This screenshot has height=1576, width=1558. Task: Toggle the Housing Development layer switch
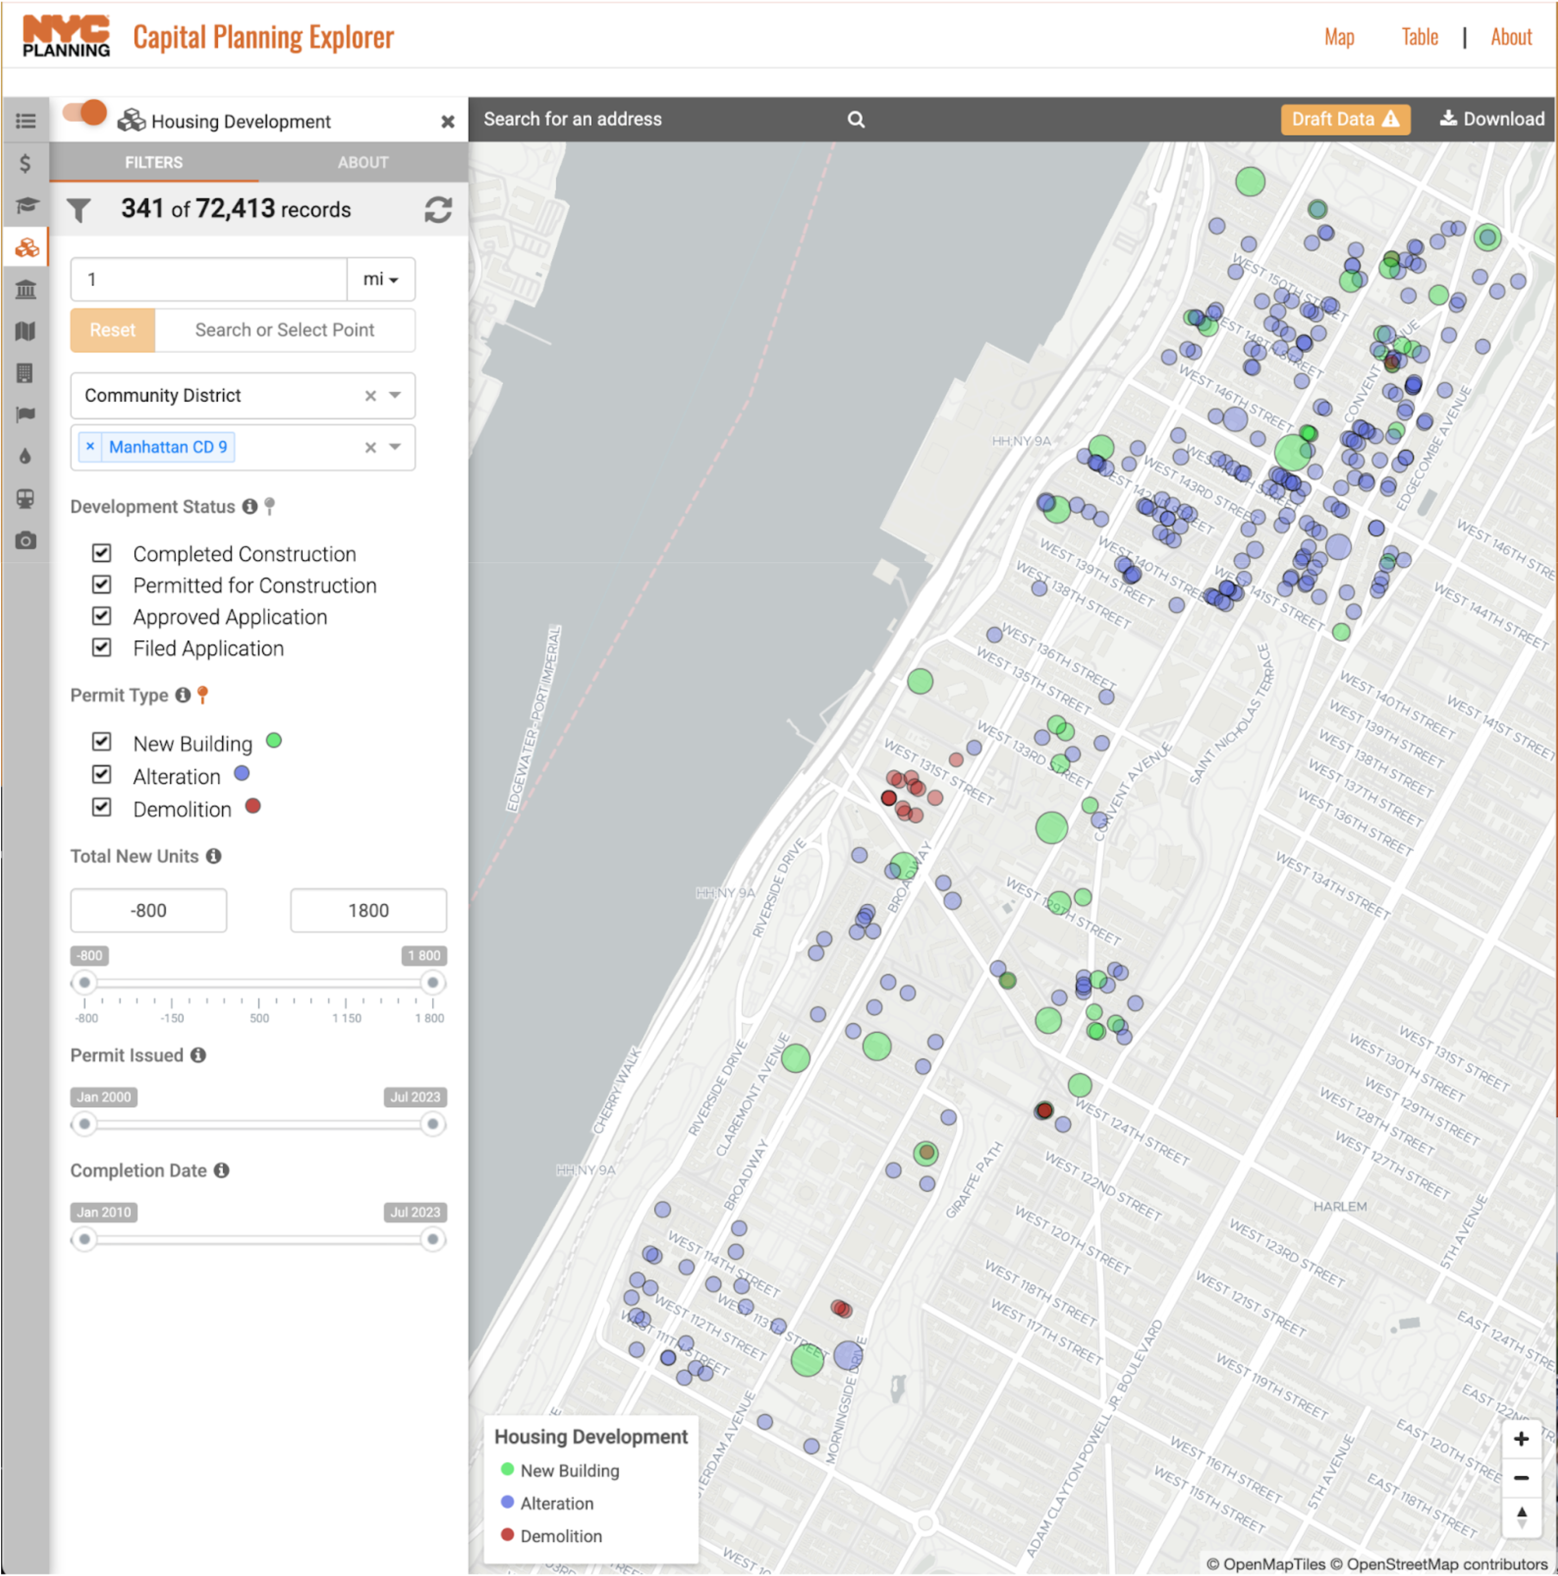(84, 112)
